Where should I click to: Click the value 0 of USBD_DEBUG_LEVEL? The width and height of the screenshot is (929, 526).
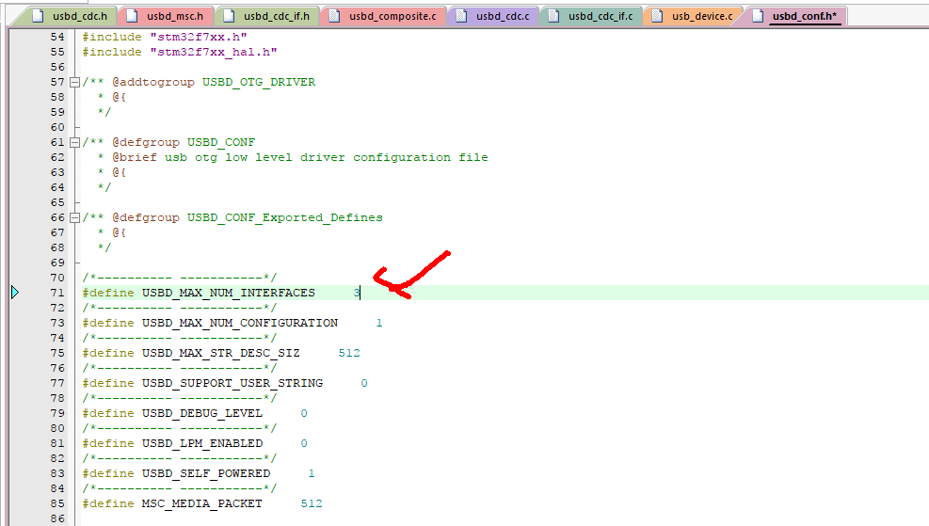[304, 413]
